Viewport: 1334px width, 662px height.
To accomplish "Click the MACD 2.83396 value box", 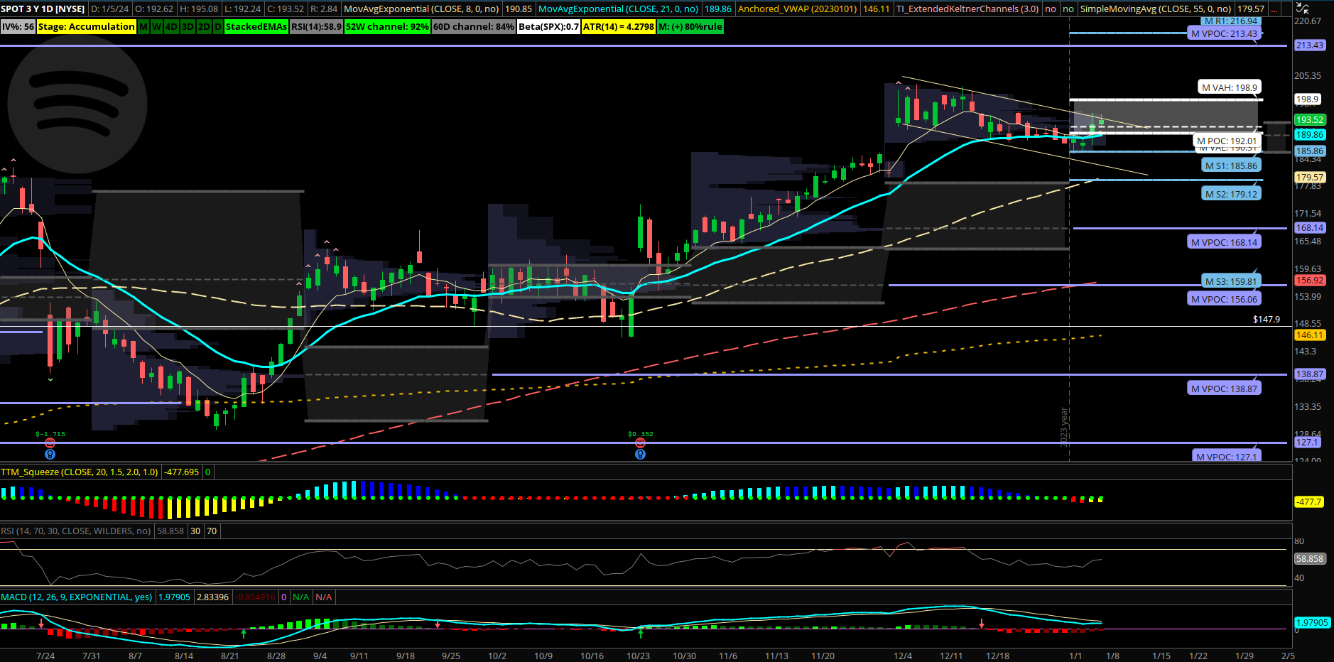I will click(212, 597).
